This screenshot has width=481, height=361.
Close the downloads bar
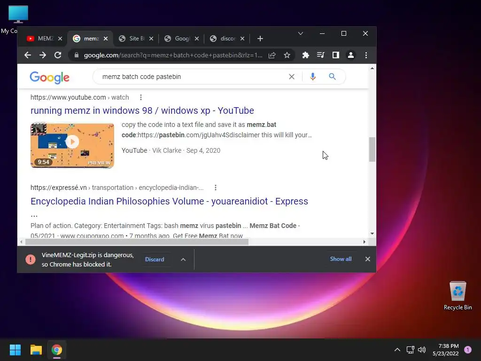point(368,259)
